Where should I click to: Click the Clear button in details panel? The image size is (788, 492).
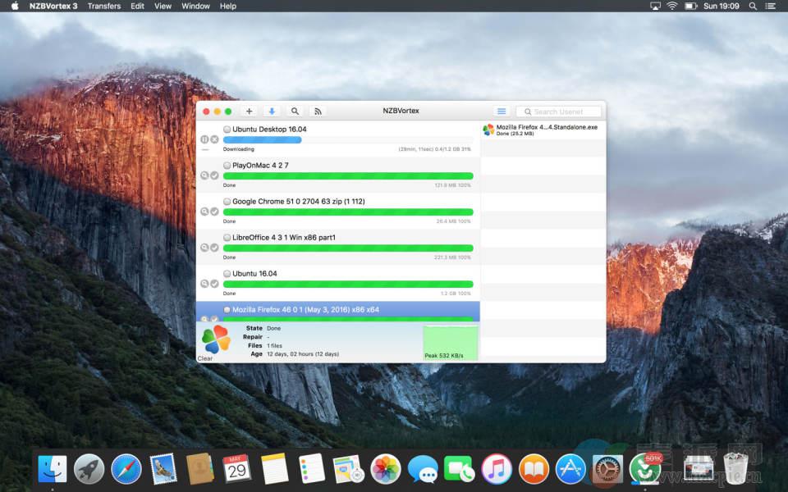click(x=205, y=358)
